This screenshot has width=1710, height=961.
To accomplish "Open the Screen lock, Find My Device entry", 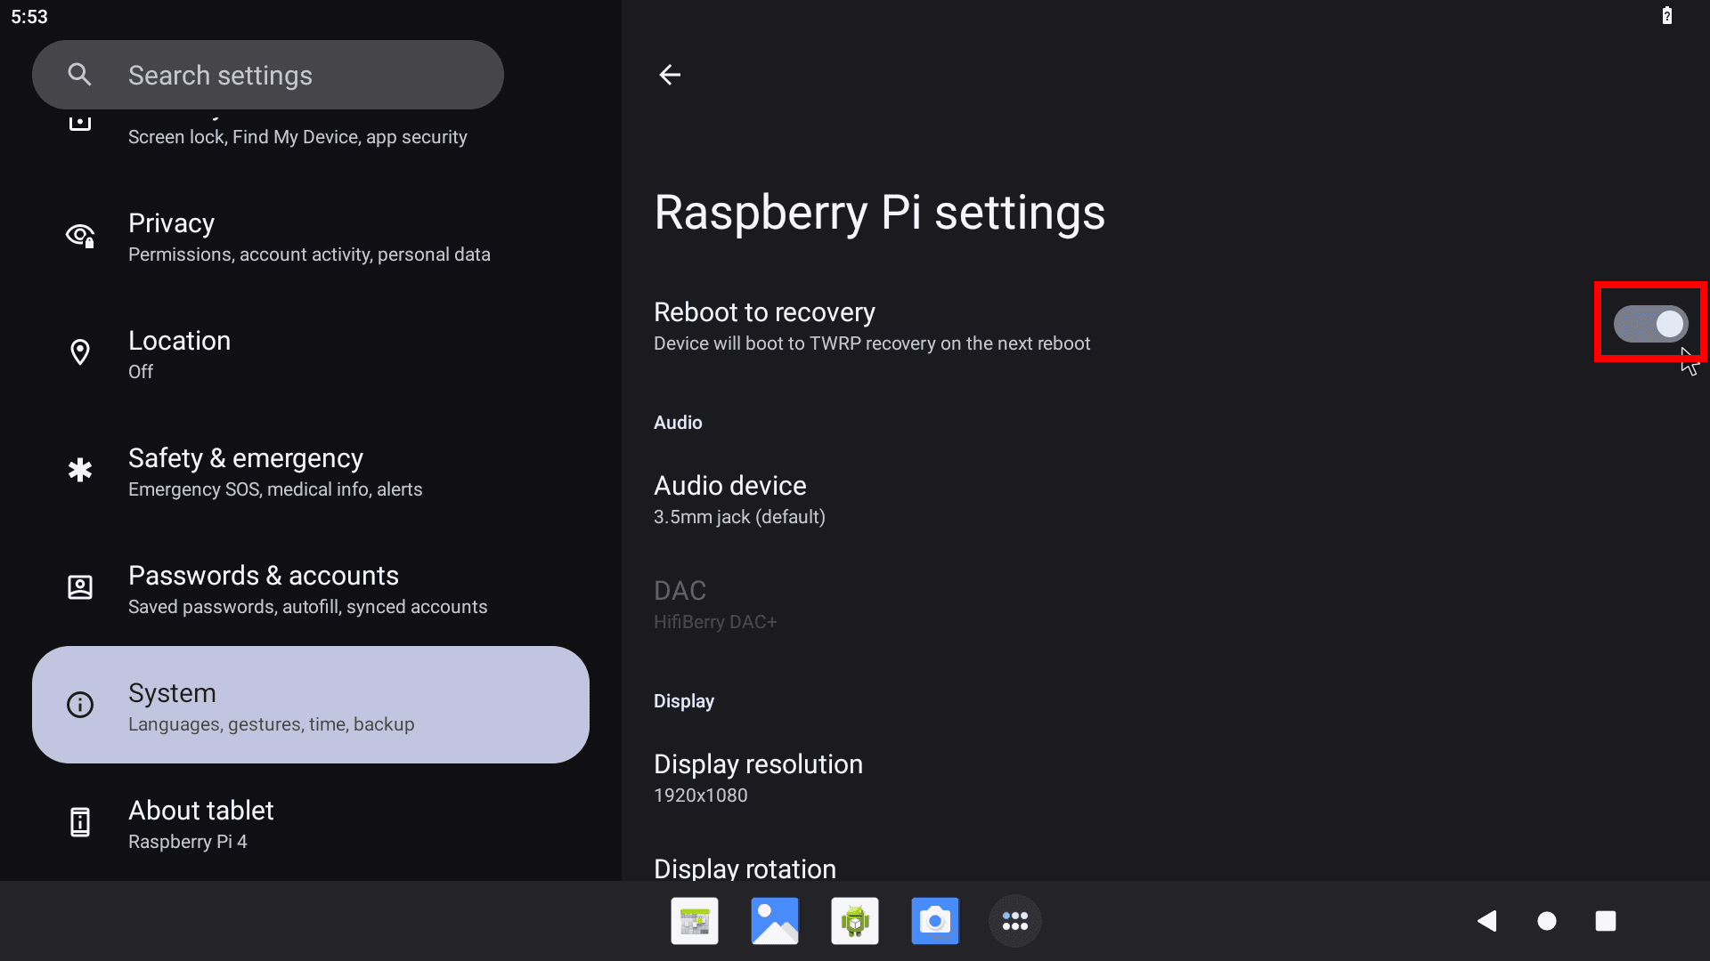I will point(311,138).
